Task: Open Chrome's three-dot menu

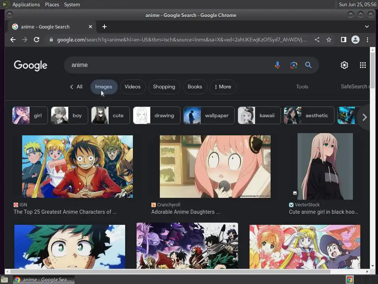Action: click(367, 40)
